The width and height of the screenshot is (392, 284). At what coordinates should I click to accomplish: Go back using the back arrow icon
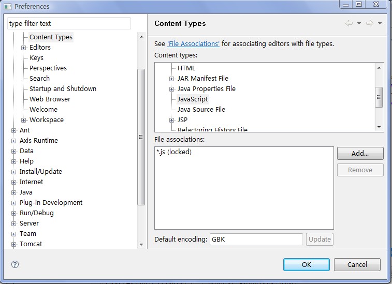349,23
